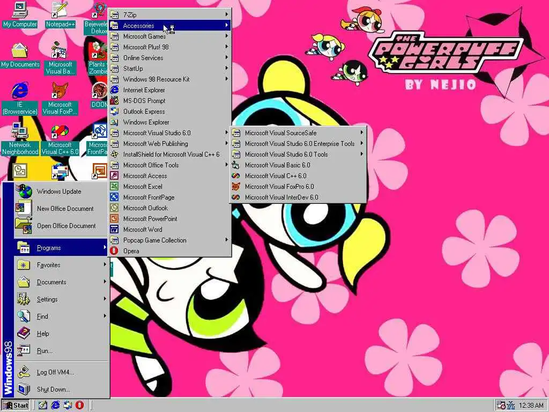
Task: Click red Opera icon in Programs menu
Action: point(114,251)
